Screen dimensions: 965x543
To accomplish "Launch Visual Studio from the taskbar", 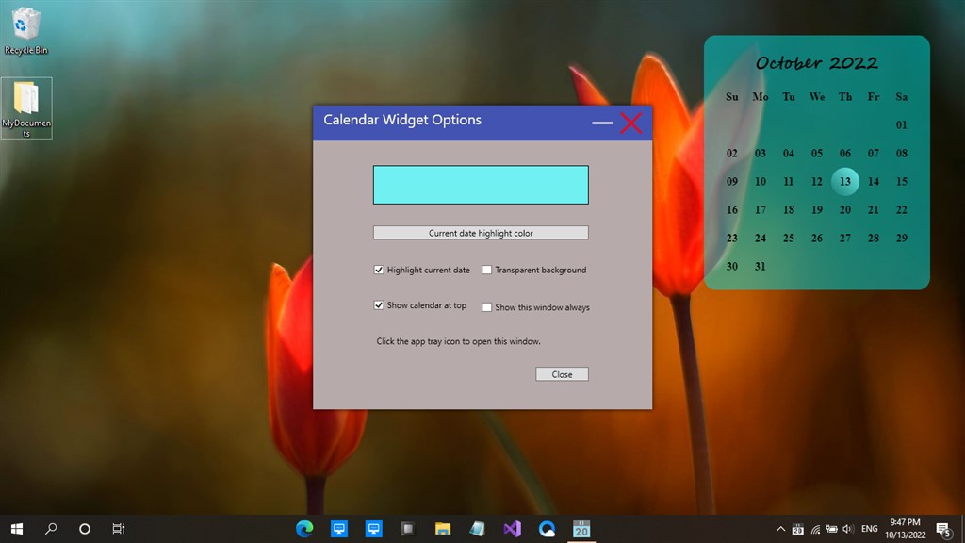I will click(512, 528).
